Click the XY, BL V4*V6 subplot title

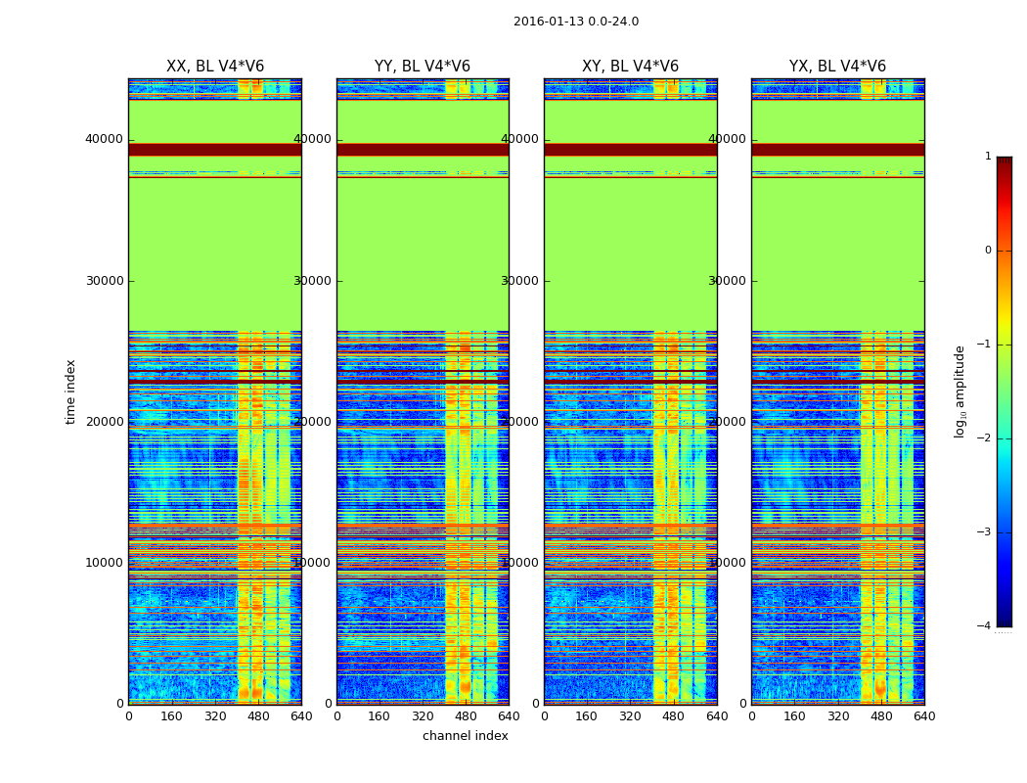[x=630, y=67]
